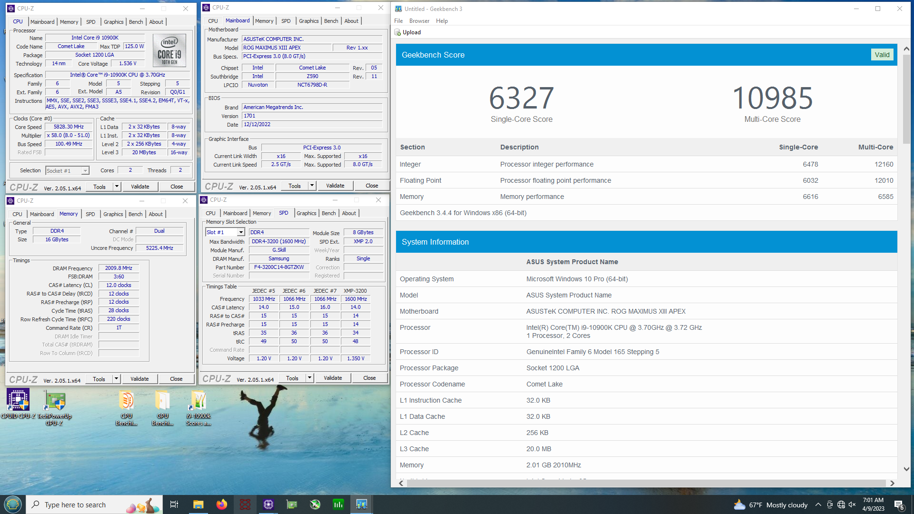This screenshot has height=514, width=914.
Task: Open the TechPowerUp GPU-Z desktop shortcut
Action: point(54,407)
